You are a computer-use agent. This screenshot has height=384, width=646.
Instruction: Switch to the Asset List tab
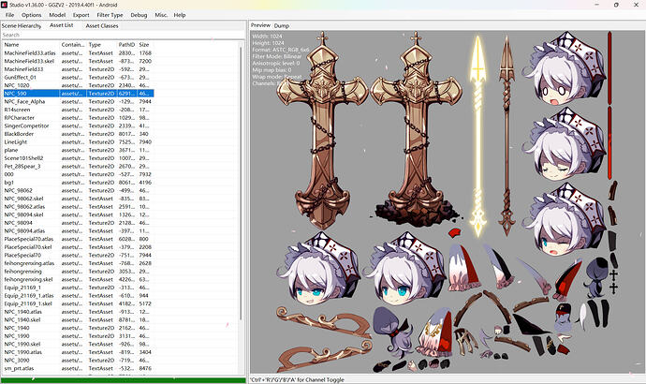click(x=62, y=25)
